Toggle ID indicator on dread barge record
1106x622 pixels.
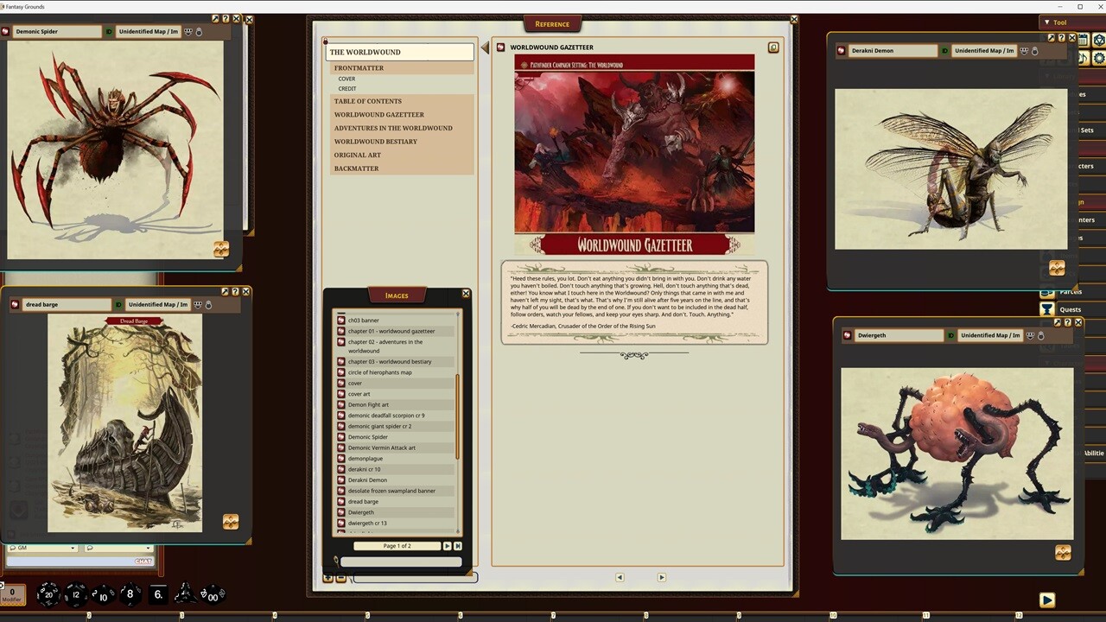point(118,305)
